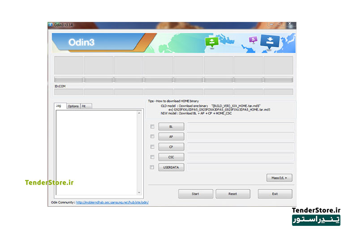Click the Odin3 app icon in title bar
Screen dimensions: 344x229
pyautogui.click(x=51, y=25)
